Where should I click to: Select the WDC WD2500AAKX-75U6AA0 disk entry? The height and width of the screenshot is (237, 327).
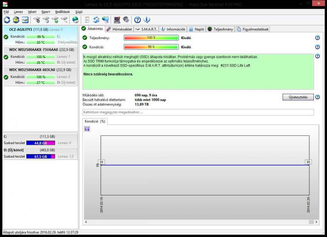[x=40, y=56]
